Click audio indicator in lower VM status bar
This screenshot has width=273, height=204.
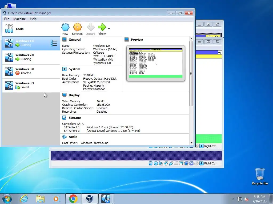click(x=161, y=163)
